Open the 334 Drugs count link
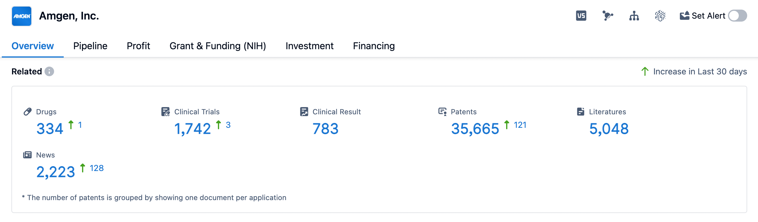758x222 pixels. [50, 129]
